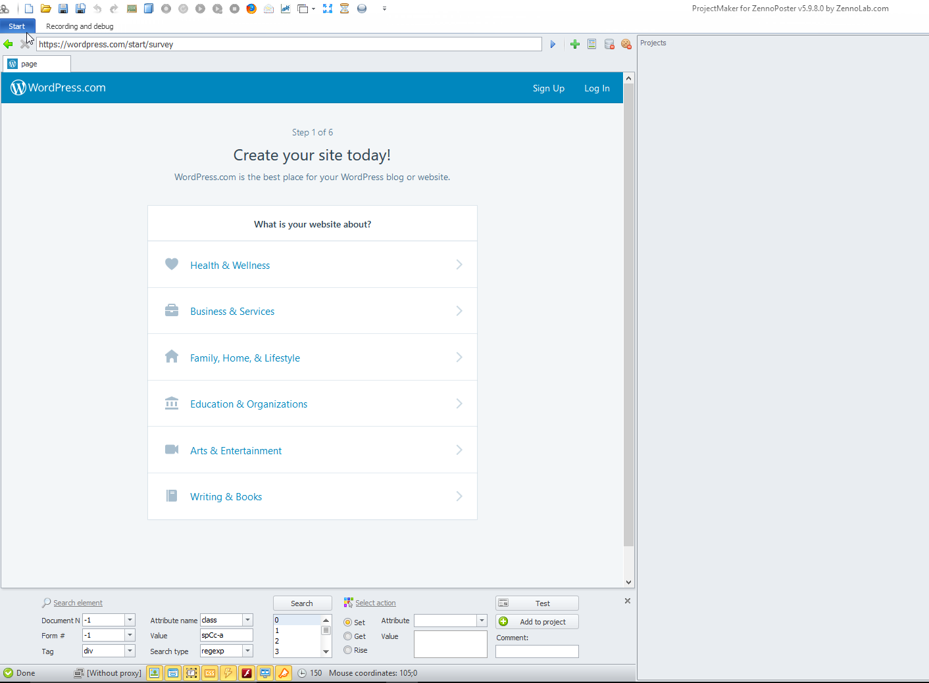Image resolution: width=929 pixels, height=683 pixels.
Task: Choose Family, Home, & Lifestyle category
Action: [313, 357]
